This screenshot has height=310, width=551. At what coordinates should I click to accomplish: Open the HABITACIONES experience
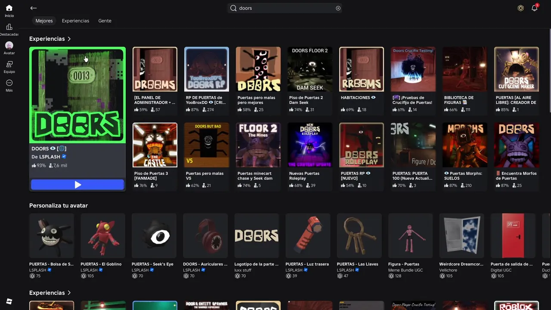(x=362, y=80)
